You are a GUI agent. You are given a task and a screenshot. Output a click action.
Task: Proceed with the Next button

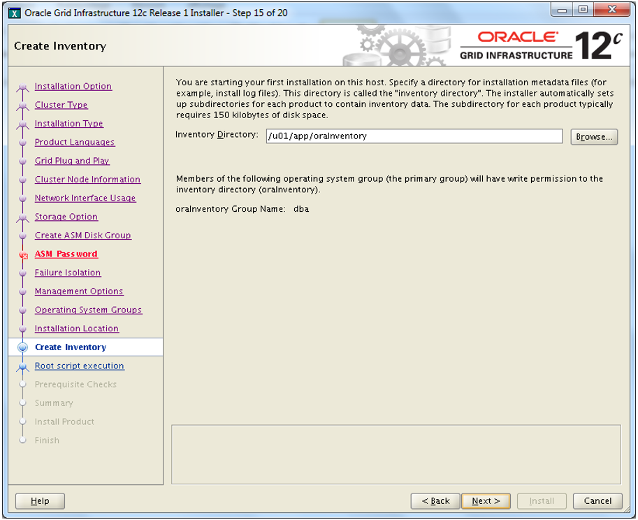point(486,501)
